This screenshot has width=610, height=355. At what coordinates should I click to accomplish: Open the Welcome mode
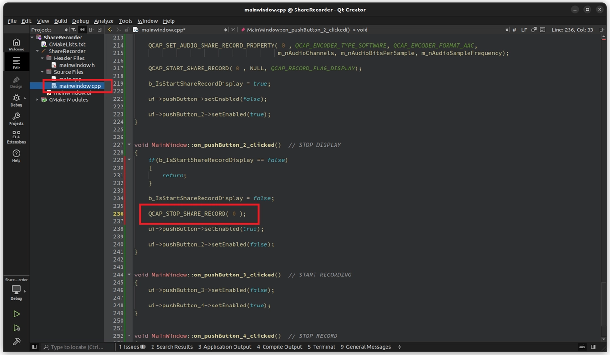point(16,44)
